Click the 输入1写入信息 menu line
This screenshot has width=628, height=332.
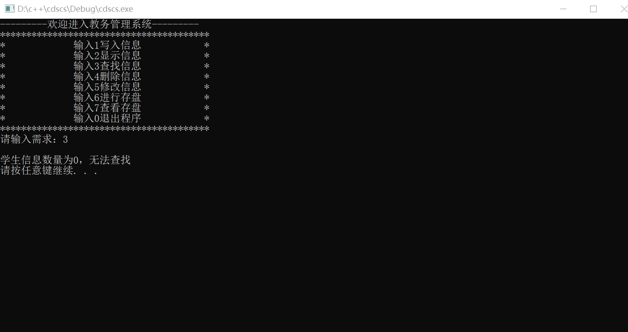[107, 45]
